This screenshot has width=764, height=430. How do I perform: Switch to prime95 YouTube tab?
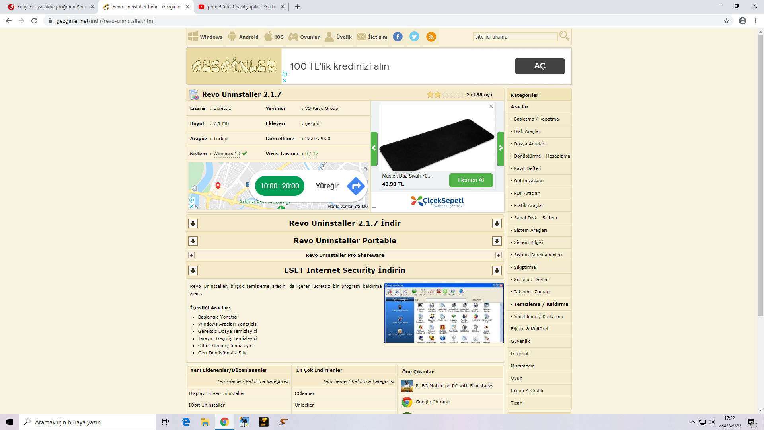pyautogui.click(x=238, y=7)
